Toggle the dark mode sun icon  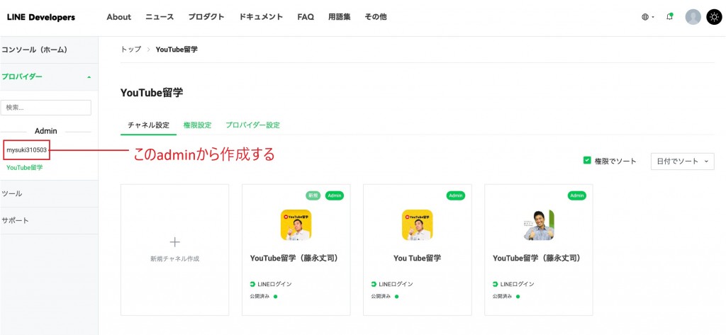[714, 17]
